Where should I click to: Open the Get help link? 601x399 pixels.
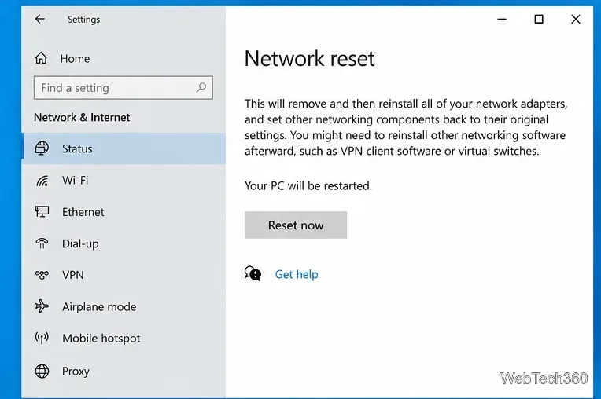[x=297, y=274]
